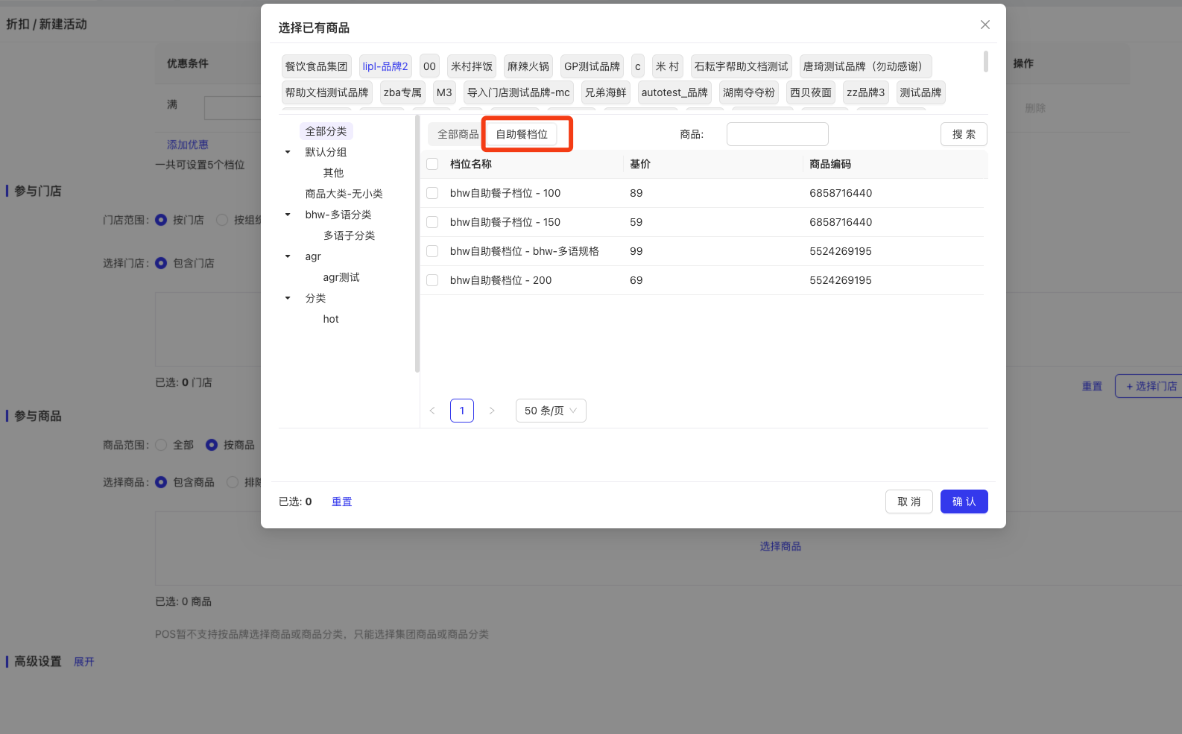Click 取消 to cancel
1182x734 pixels.
[908, 502]
